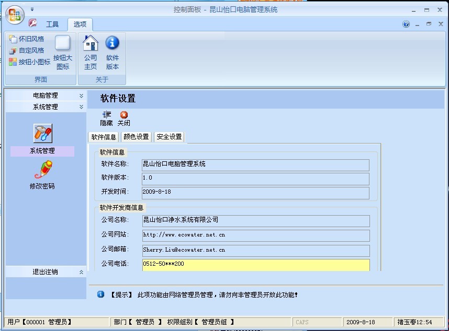Click the 隐藏 hide button
The height and width of the screenshot is (331, 449).
[107, 119]
